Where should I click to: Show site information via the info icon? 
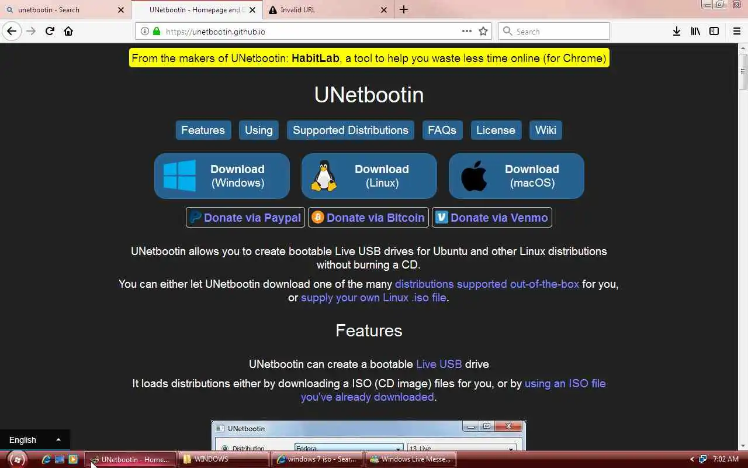(145, 31)
